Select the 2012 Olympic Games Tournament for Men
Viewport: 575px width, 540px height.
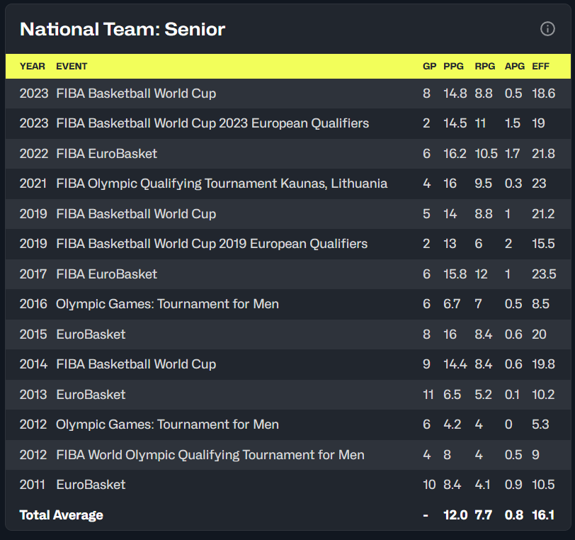(167, 424)
